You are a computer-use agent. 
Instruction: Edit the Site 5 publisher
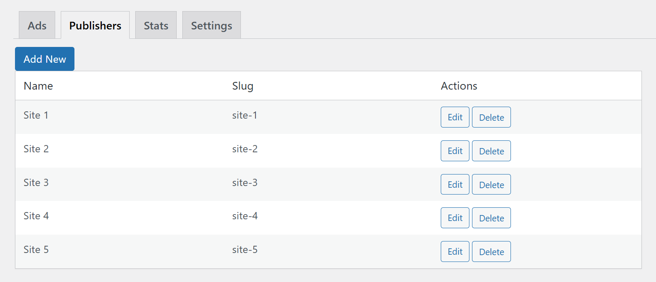(455, 251)
